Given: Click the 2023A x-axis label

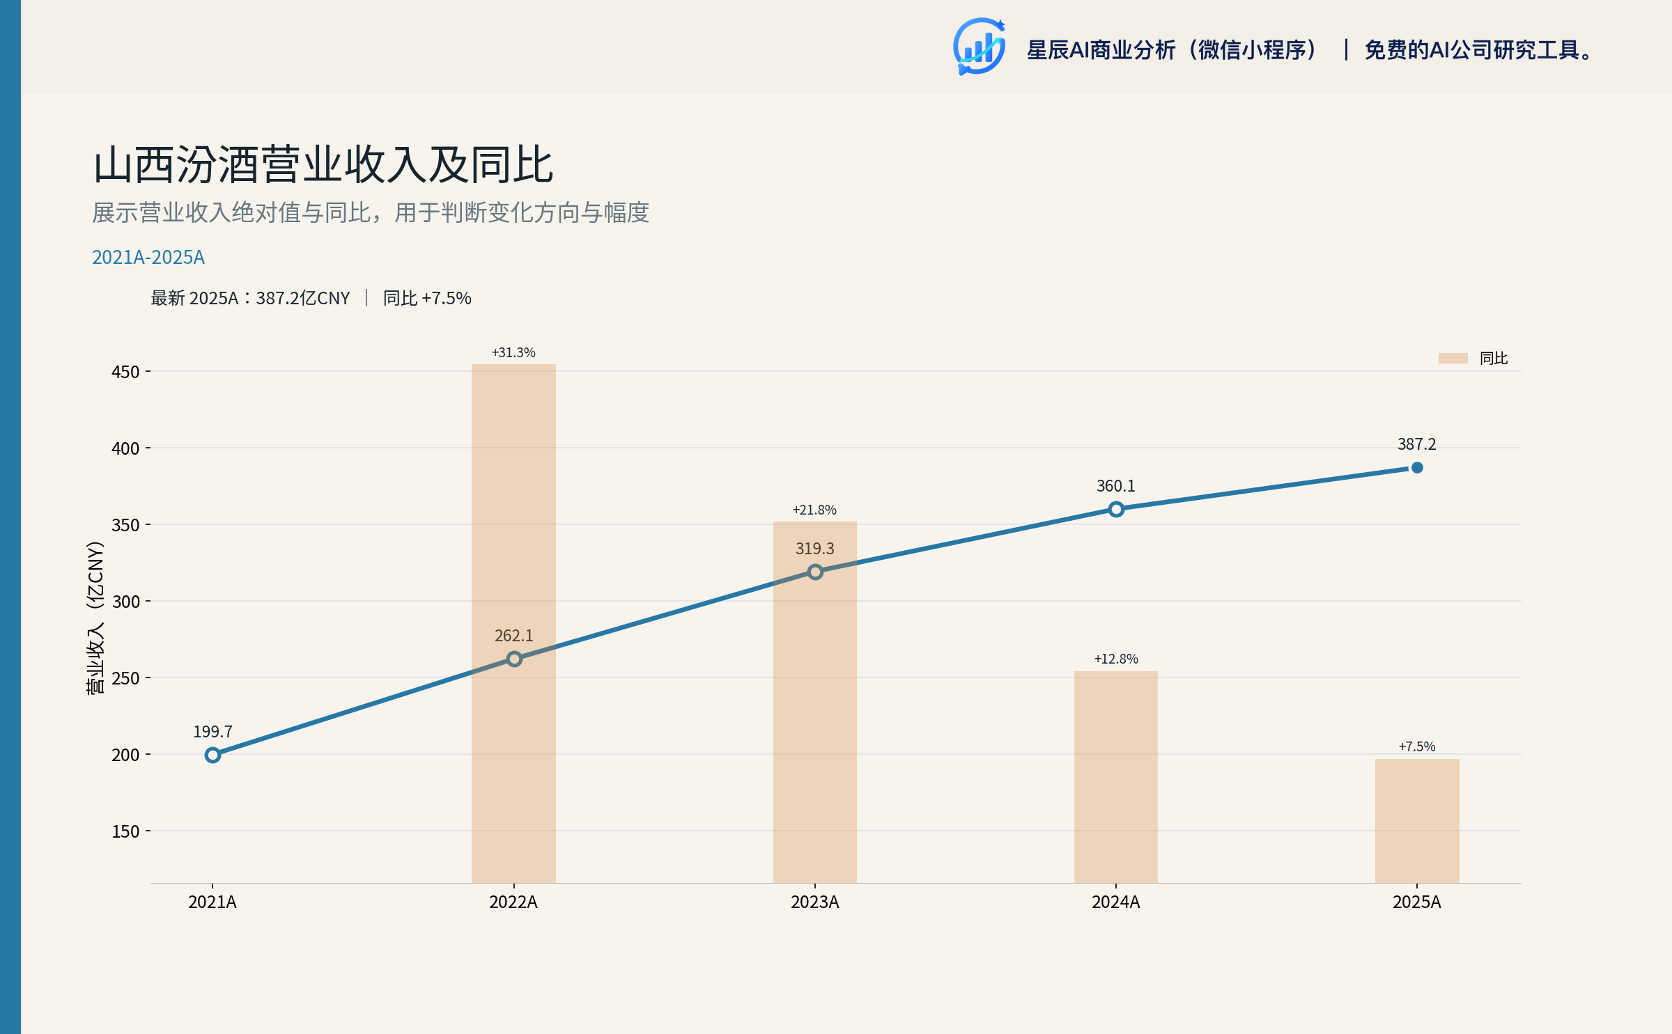Looking at the screenshot, I should coord(815,902).
